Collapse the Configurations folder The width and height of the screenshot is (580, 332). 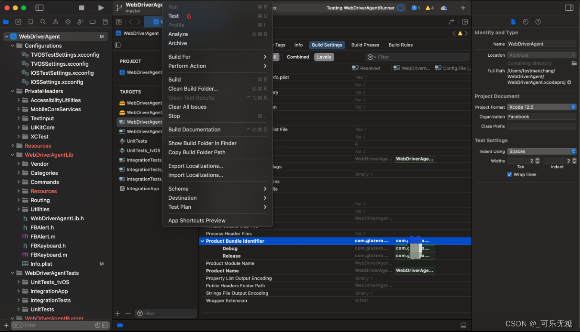pyautogui.click(x=12, y=46)
